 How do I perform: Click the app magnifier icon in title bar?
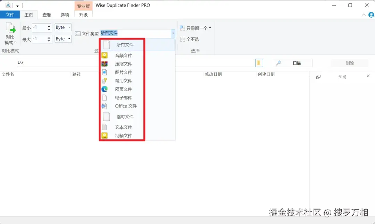pyautogui.click(x=8, y=6)
